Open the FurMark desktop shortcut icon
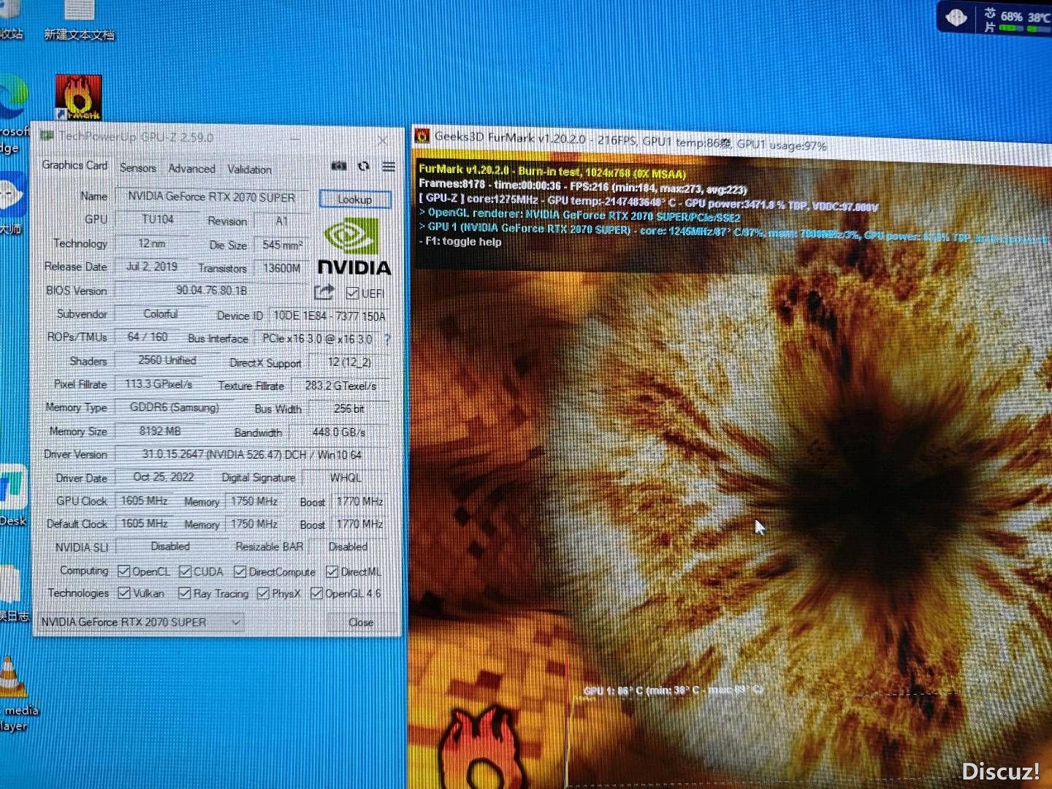 79,97
